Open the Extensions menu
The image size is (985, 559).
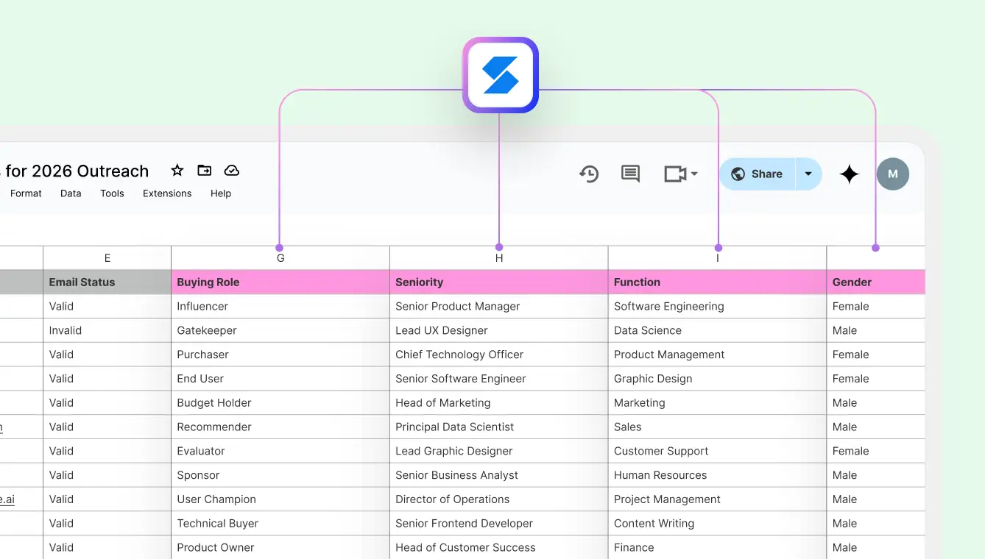pyautogui.click(x=167, y=193)
